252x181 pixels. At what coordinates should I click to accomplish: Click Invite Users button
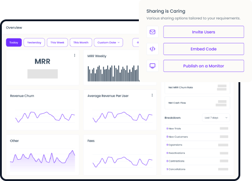click(204, 32)
